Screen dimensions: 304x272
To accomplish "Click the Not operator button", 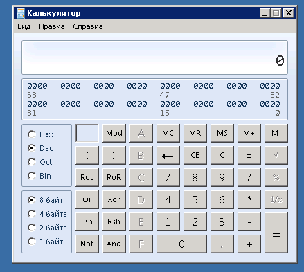I will pyautogui.click(x=87, y=244).
